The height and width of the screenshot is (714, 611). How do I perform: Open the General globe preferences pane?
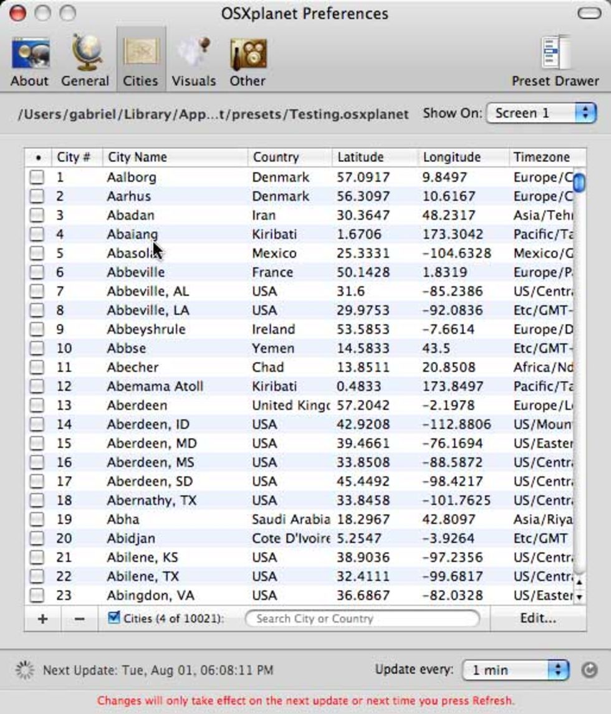(85, 62)
